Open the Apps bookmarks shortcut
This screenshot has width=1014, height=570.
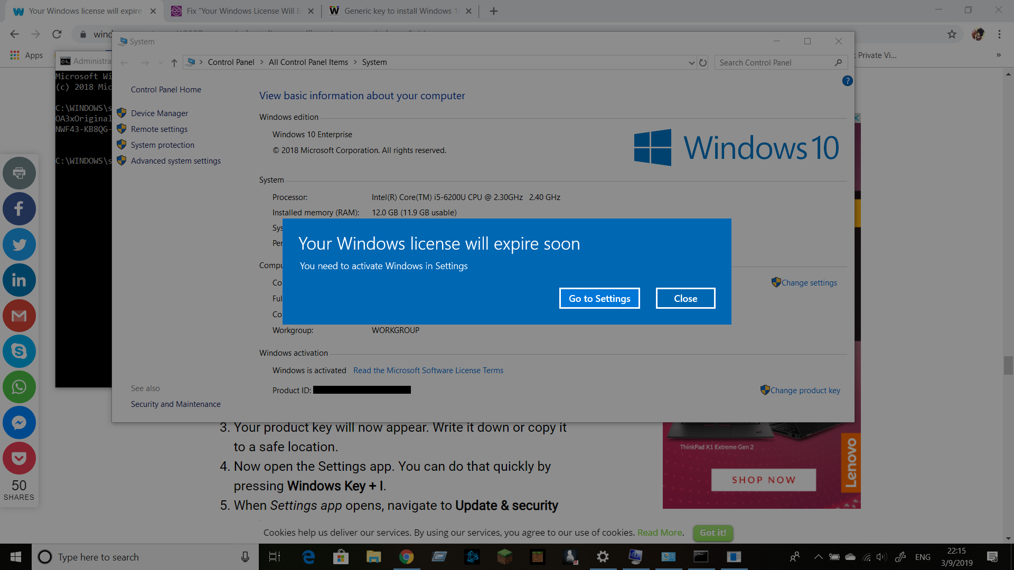26,55
